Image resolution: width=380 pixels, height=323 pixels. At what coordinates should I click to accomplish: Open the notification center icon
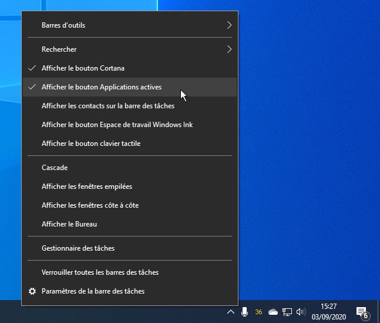point(362,312)
